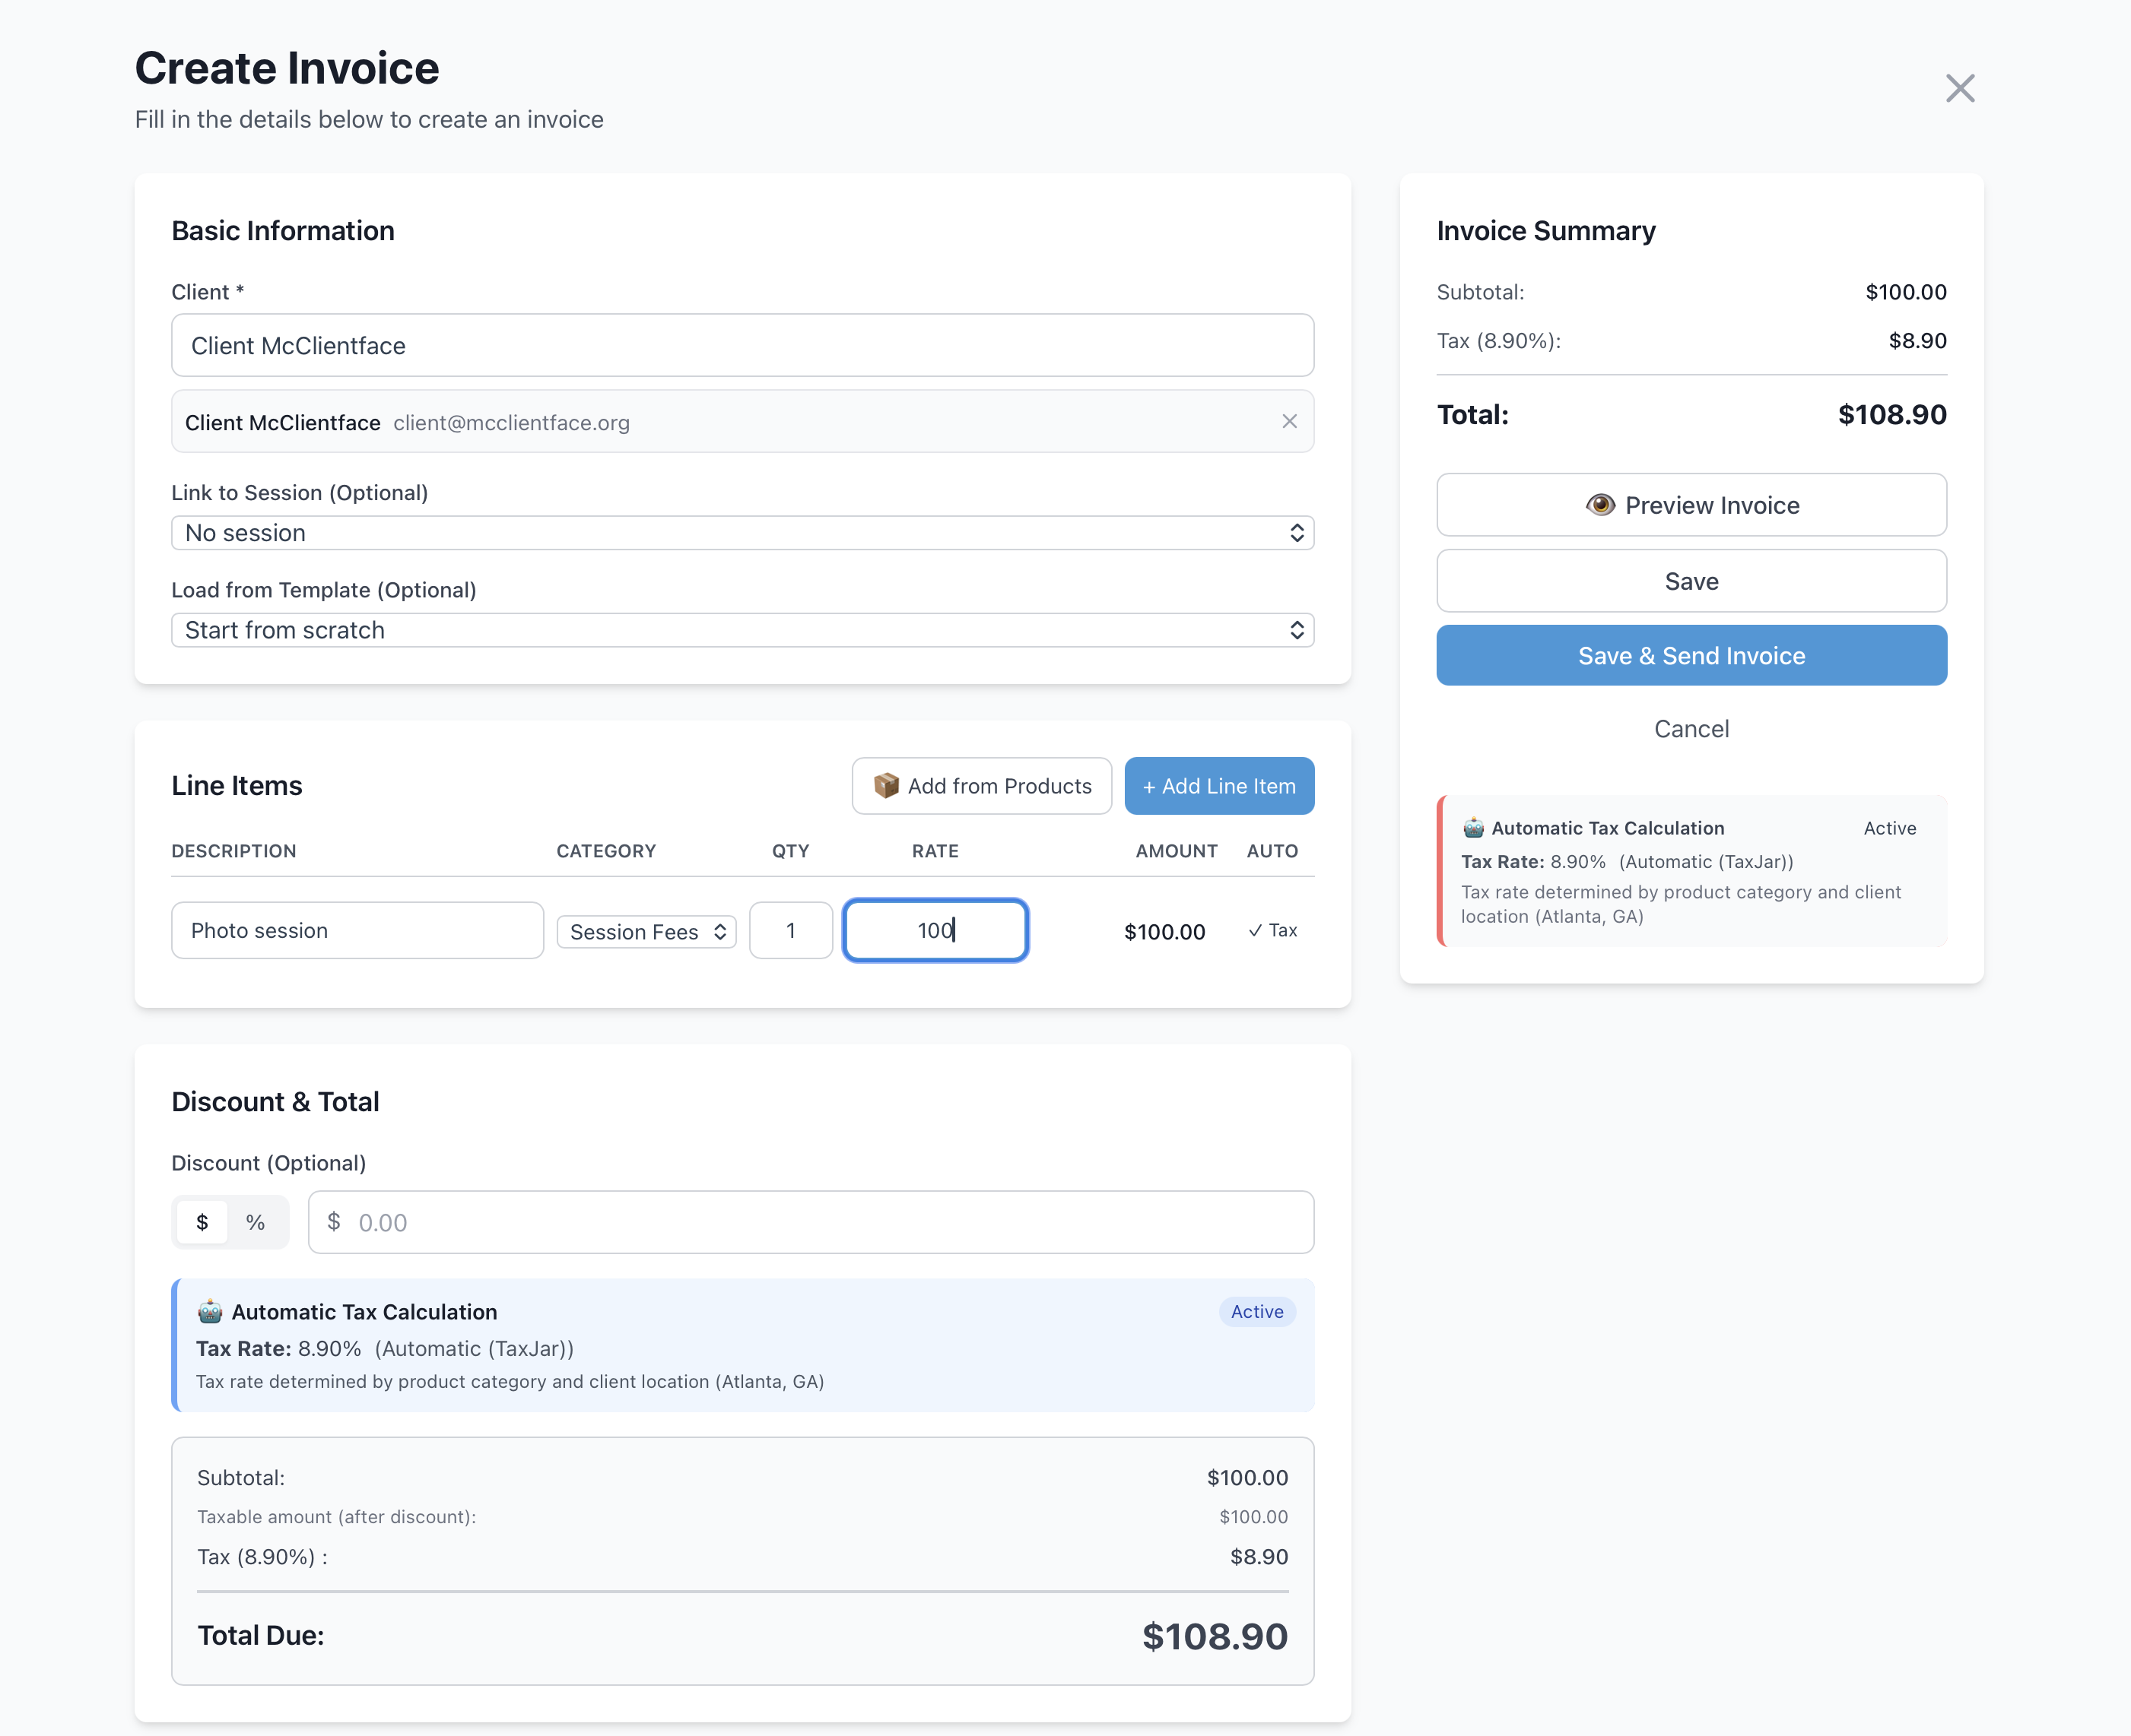This screenshot has width=2131, height=1736.
Task: Cancel invoice creation
Action: (x=1691, y=729)
